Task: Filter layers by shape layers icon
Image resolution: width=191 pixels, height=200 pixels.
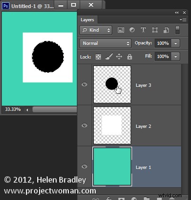Action: (x=155, y=30)
